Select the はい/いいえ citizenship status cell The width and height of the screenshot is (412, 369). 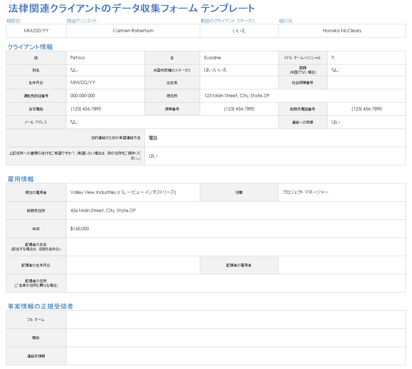point(239,70)
